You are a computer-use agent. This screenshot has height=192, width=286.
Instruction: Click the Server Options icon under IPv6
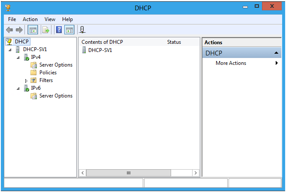point(33,96)
